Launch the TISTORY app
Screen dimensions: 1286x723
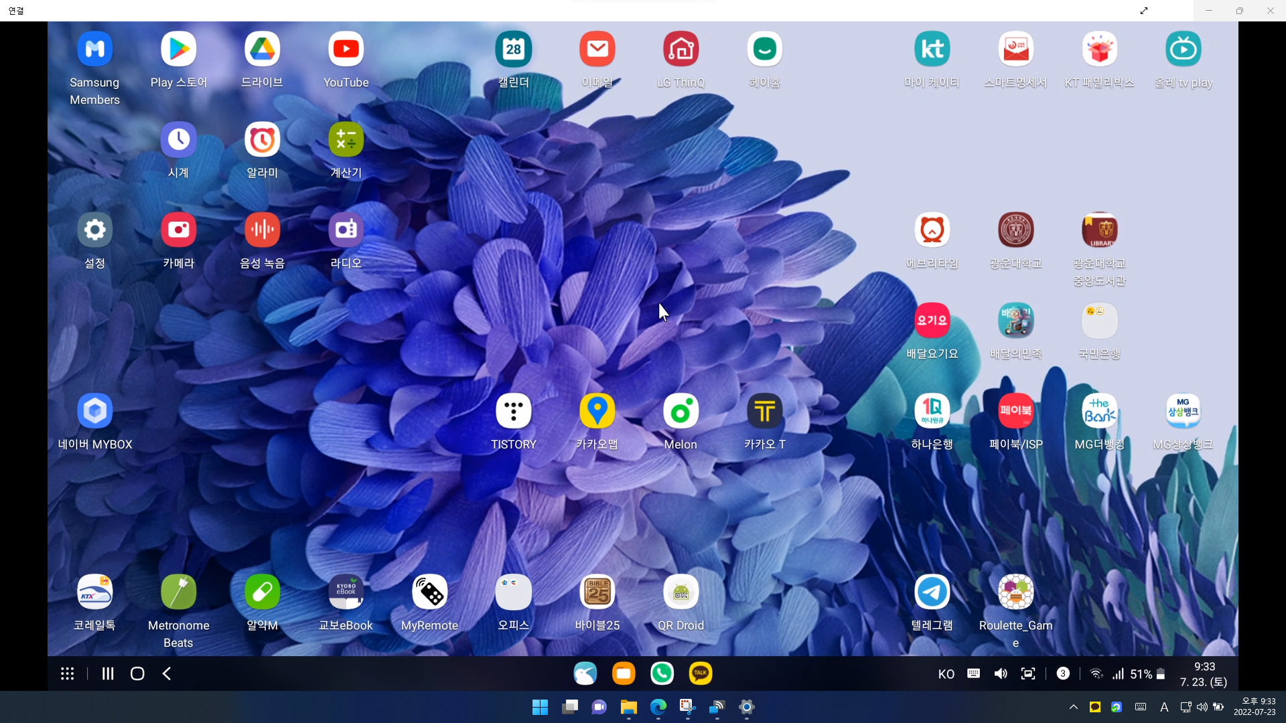click(513, 411)
